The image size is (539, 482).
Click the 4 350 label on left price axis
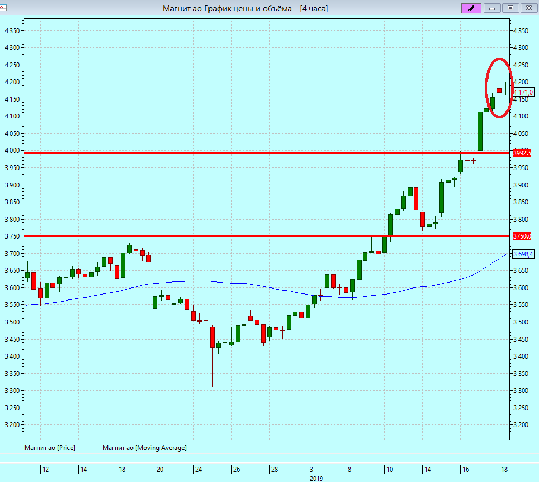coord(11,31)
